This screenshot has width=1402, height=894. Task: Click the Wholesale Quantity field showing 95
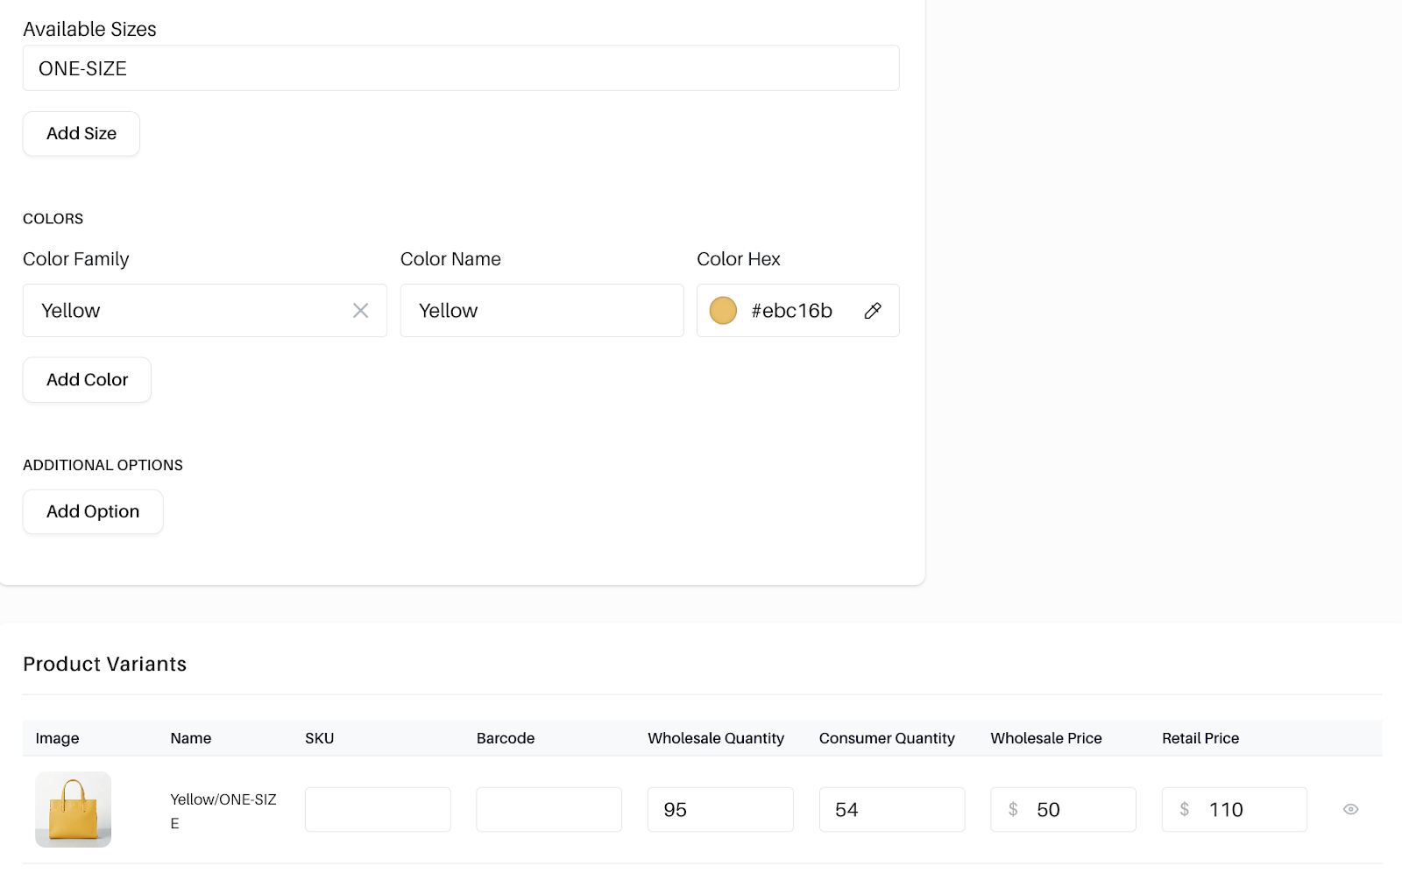coord(720,810)
